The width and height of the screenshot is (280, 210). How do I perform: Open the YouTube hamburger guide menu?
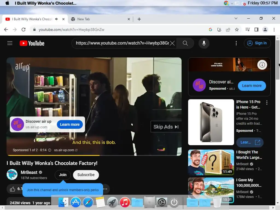[x=10, y=43]
